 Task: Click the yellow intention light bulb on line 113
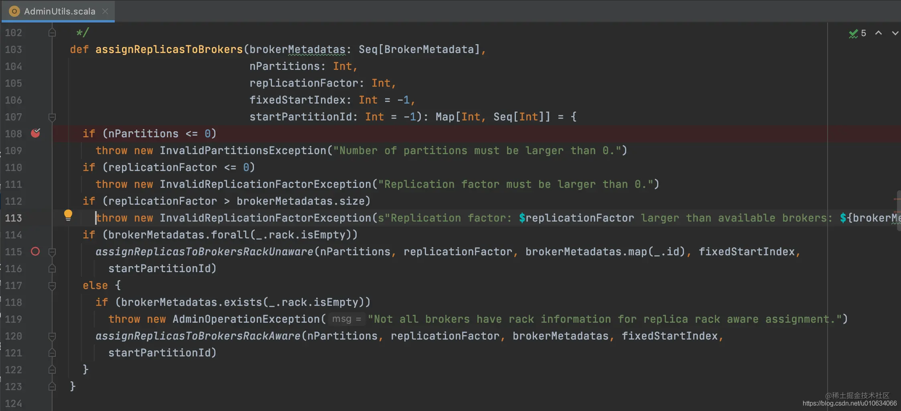pyautogui.click(x=68, y=216)
